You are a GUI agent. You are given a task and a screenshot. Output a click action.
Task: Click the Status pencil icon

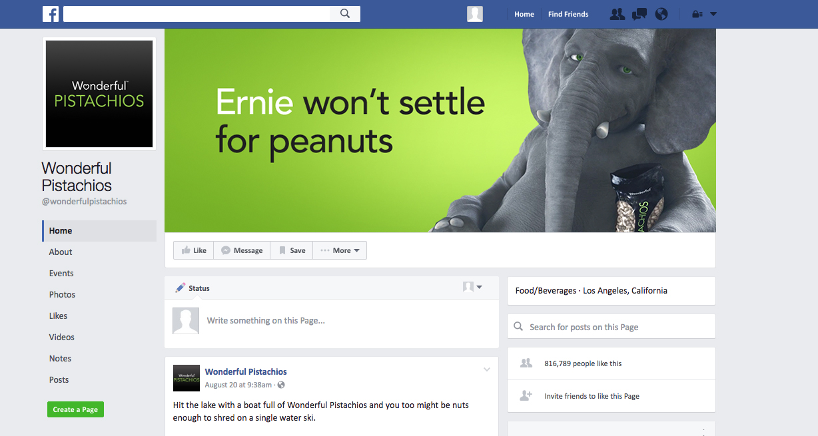(180, 288)
